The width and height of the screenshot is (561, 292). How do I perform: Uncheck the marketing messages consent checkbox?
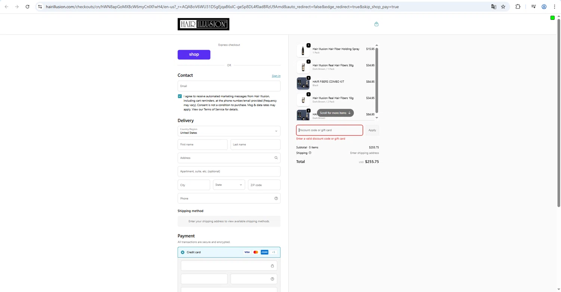coord(180,96)
